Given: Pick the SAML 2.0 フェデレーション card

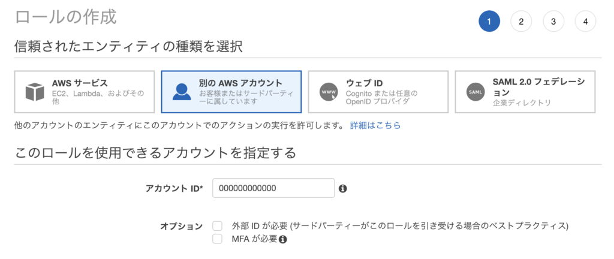Looking at the screenshot, I should (525, 92).
